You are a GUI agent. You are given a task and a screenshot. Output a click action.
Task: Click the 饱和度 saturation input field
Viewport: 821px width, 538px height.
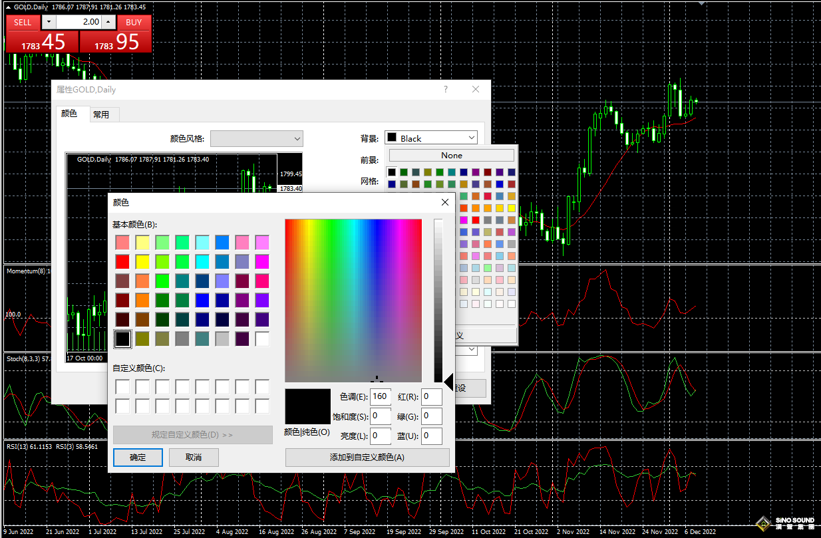click(x=380, y=416)
